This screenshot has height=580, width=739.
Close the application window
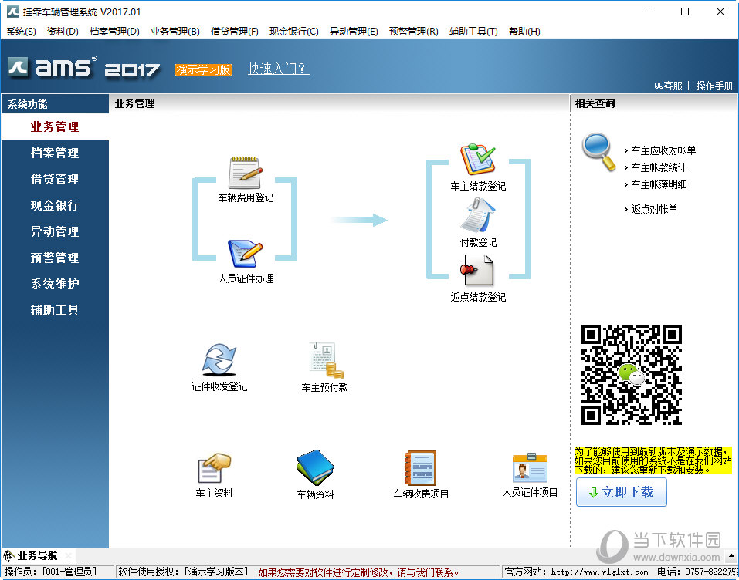[720, 12]
